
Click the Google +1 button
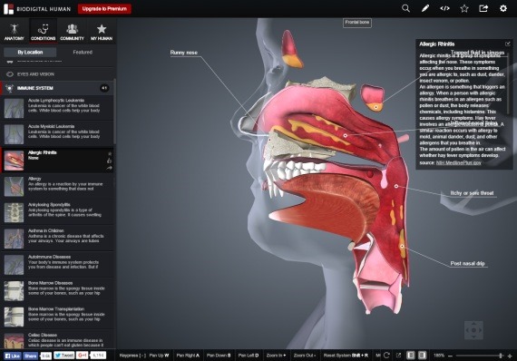point(83,356)
